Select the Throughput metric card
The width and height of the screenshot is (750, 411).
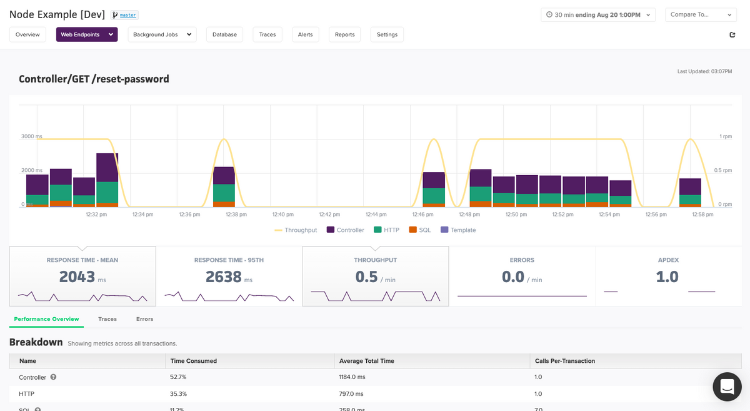tap(375, 276)
